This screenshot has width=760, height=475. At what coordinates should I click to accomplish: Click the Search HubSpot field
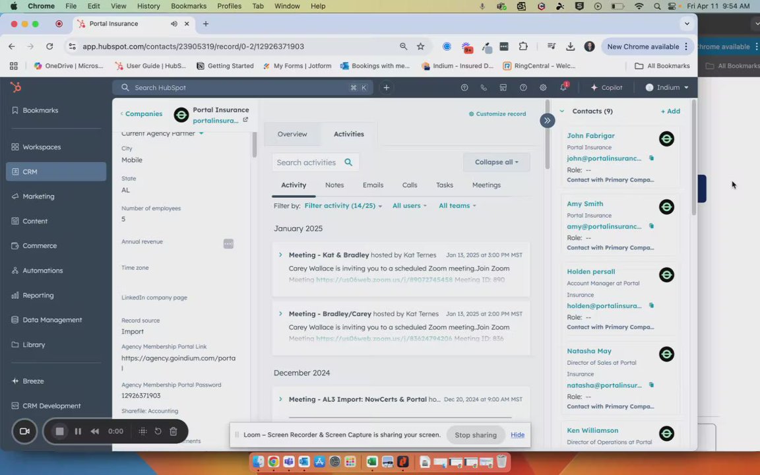pos(242,88)
